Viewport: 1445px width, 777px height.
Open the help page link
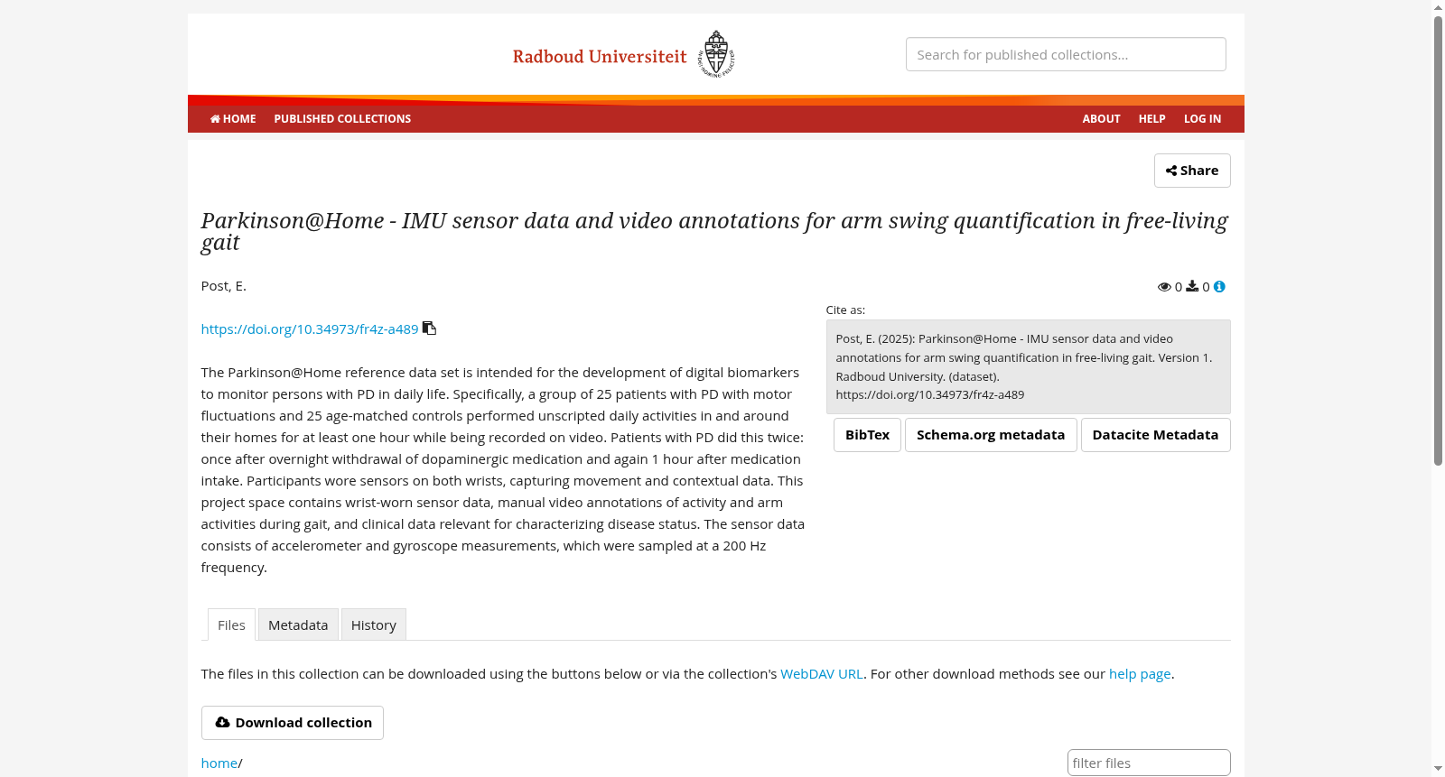(1140, 674)
